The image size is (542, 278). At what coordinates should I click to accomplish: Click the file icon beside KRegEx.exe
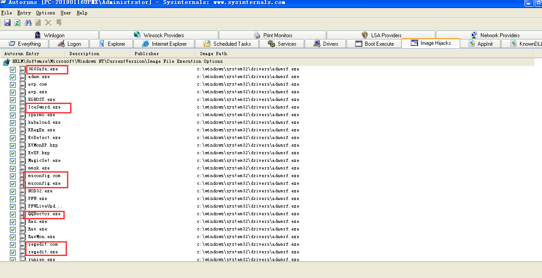point(22,130)
